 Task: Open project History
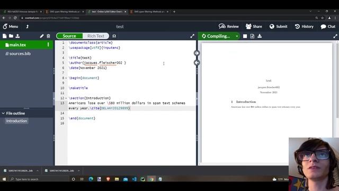[304, 27]
